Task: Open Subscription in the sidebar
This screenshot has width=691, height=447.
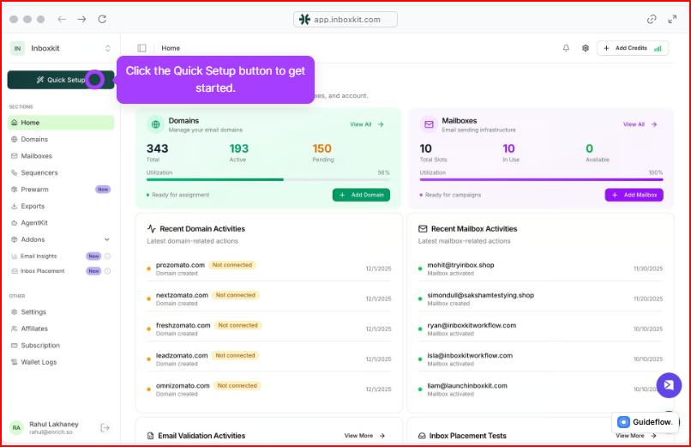Action: [61, 346]
